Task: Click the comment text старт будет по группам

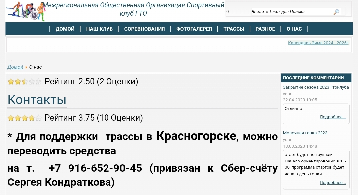Action: tap(309, 155)
